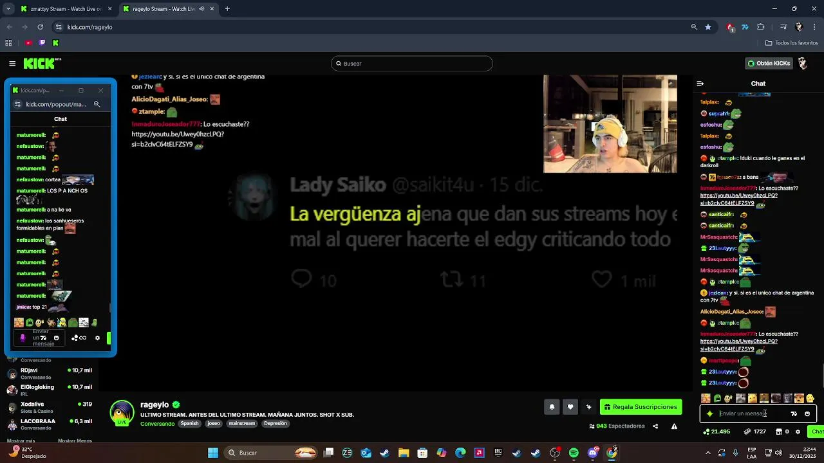Click 'Mostrar más' in the sidebar

pyautogui.click(x=21, y=440)
